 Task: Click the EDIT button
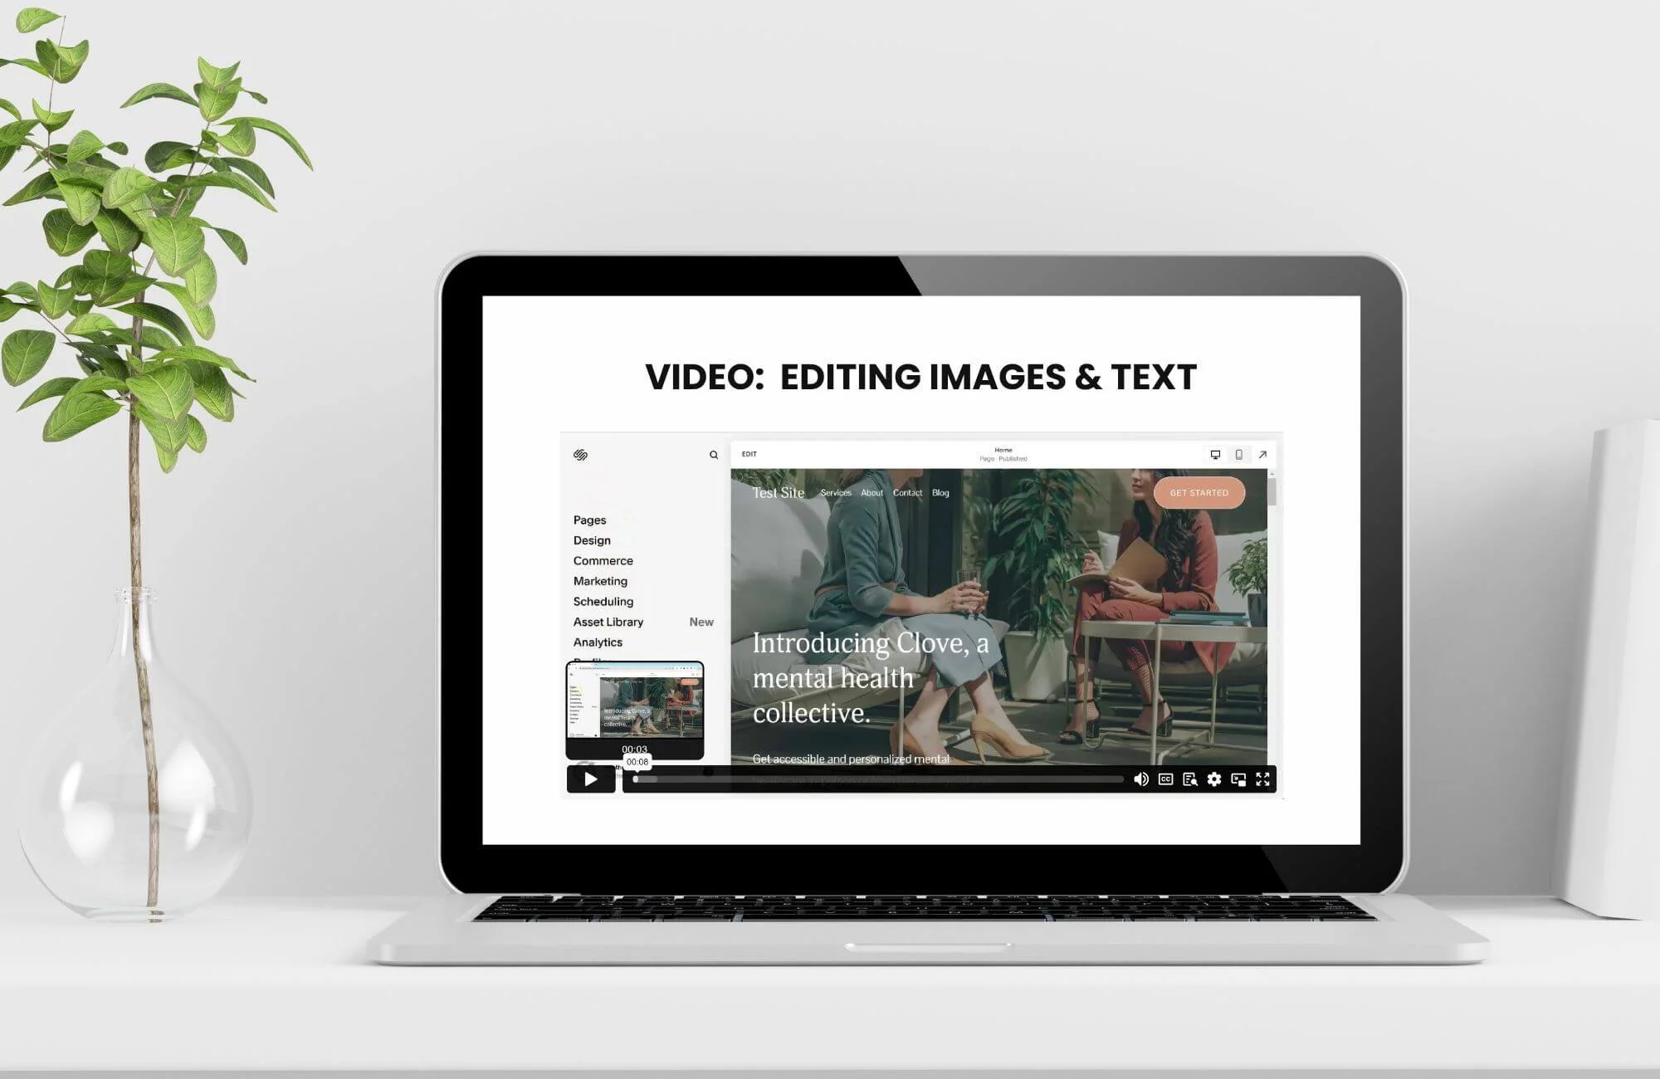[749, 455]
